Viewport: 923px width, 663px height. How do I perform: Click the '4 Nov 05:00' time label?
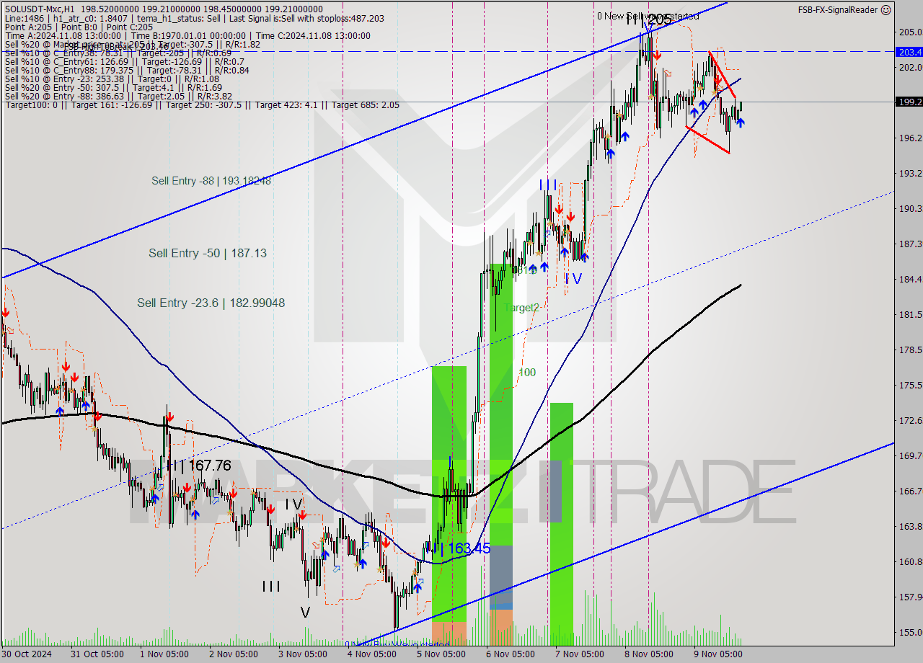(371, 654)
